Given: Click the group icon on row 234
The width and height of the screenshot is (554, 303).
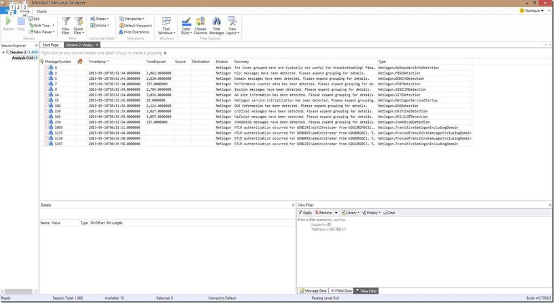Looking at the screenshot, I should [x=51, y=122].
